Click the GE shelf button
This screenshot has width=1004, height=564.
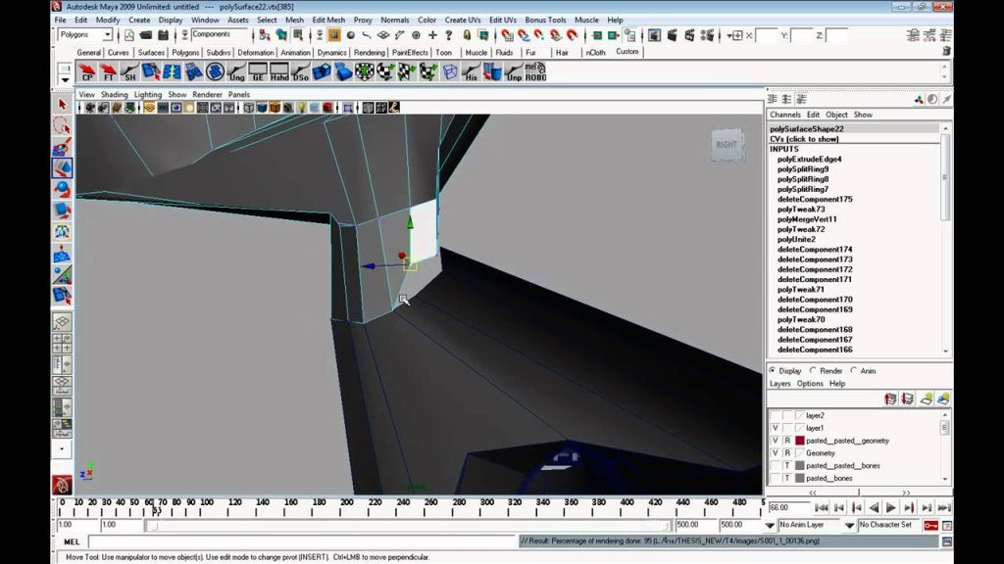click(x=258, y=71)
